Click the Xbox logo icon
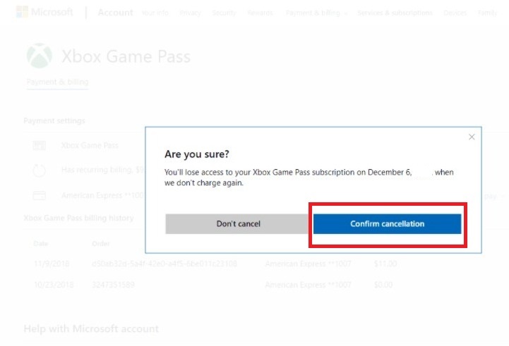Image resolution: width=509 pixels, height=346 pixels. tap(39, 56)
